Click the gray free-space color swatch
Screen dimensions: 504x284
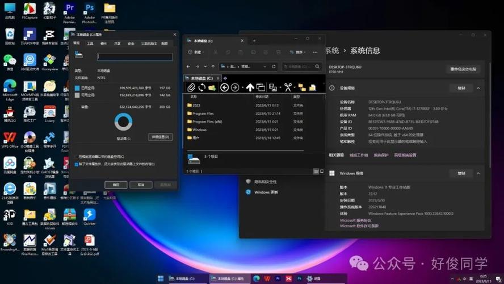coord(77,95)
